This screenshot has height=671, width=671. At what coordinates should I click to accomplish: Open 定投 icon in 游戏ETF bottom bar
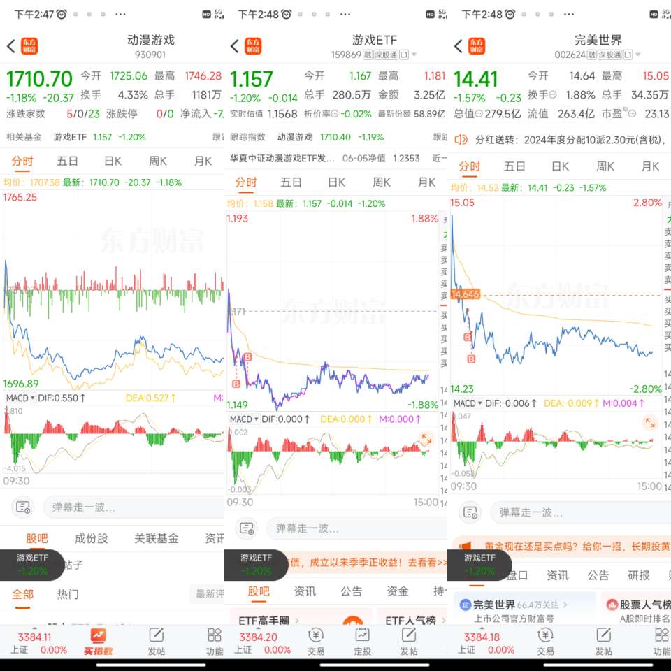[x=362, y=641]
